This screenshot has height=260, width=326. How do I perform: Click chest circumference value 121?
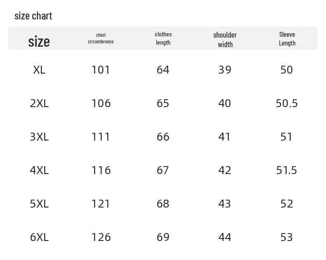pos(101,204)
